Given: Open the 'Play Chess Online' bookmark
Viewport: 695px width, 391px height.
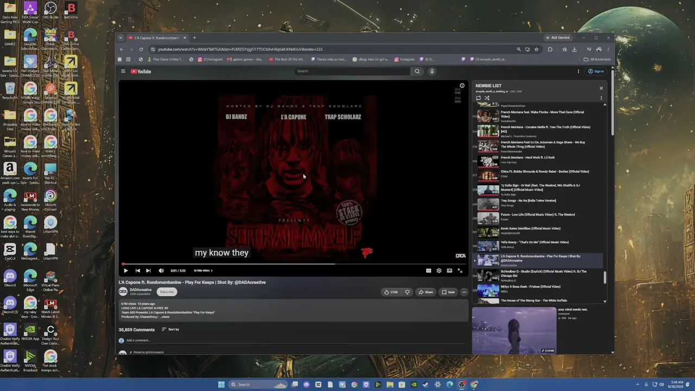Looking at the screenshot, I should (x=166, y=59).
